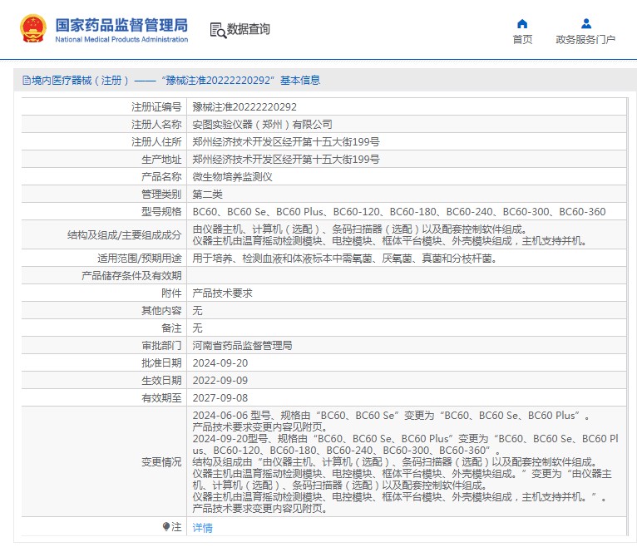Click the document icon before 境内医疗器械
The image size is (637, 552).
pos(27,81)
